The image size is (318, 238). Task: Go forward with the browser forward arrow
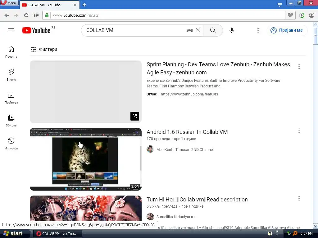pyautogui.click(x=16, y=15)
